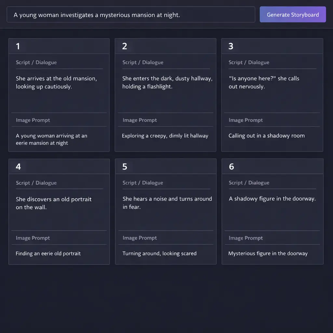Edit the "She discovers an old portrait" script
The height and width of the screenshot is (333, 333).
[54, 203]
